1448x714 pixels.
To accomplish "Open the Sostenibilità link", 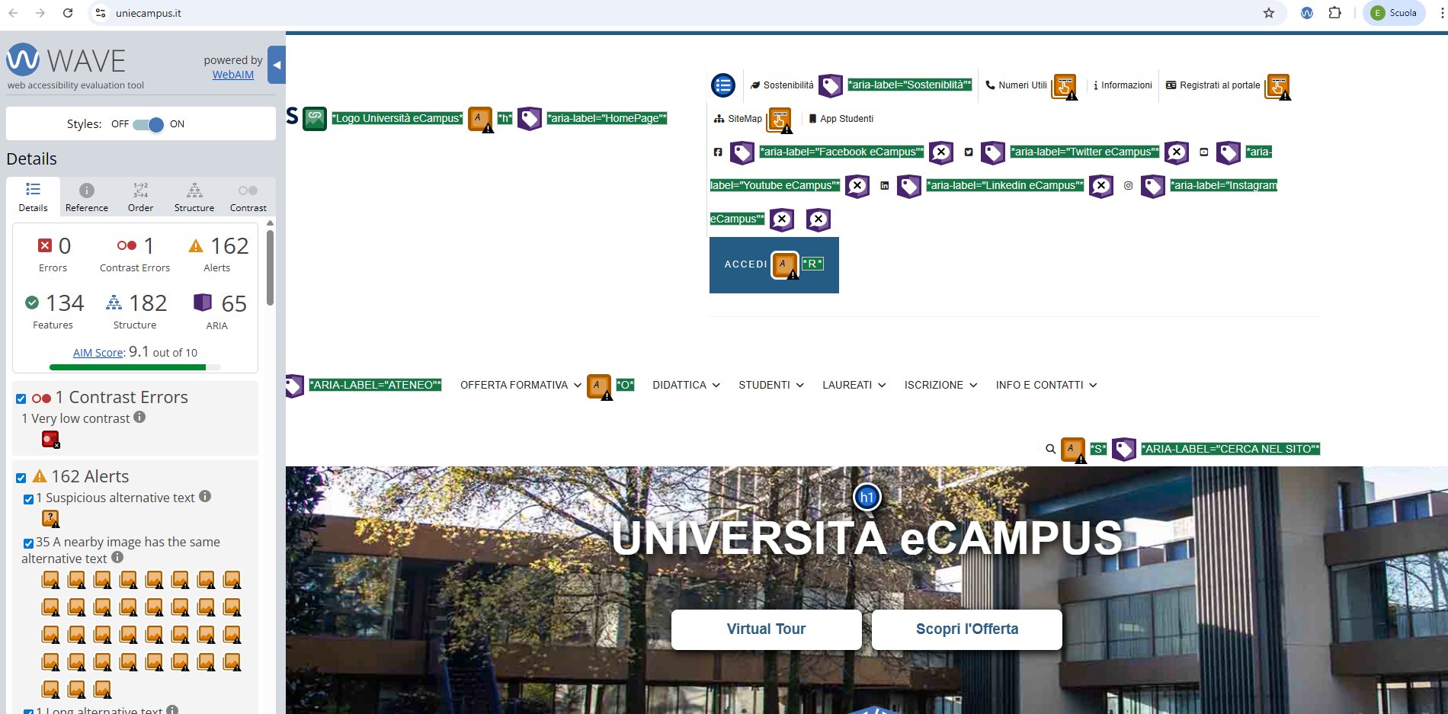I will (782, 85).
